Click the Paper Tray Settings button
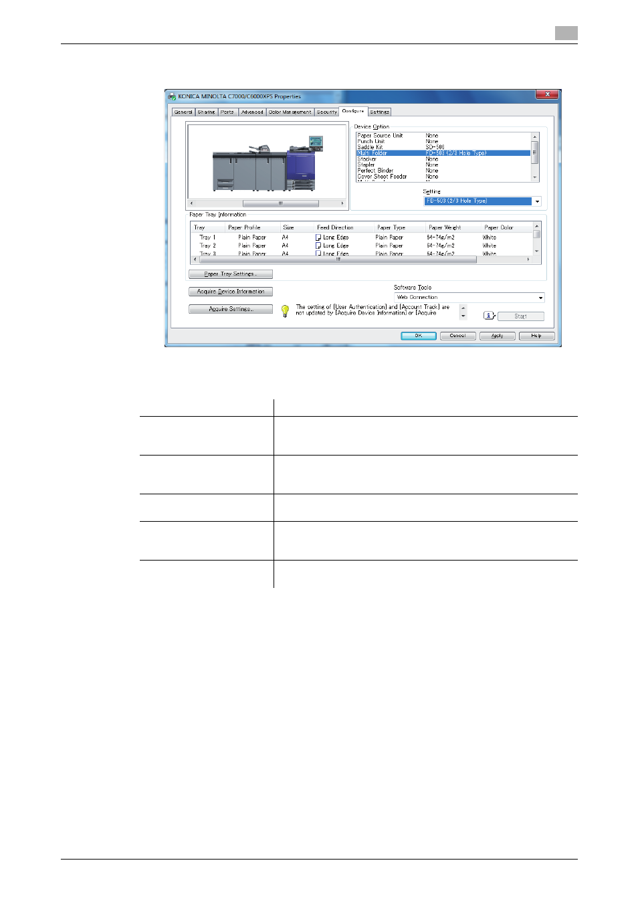 click(231, 274)
